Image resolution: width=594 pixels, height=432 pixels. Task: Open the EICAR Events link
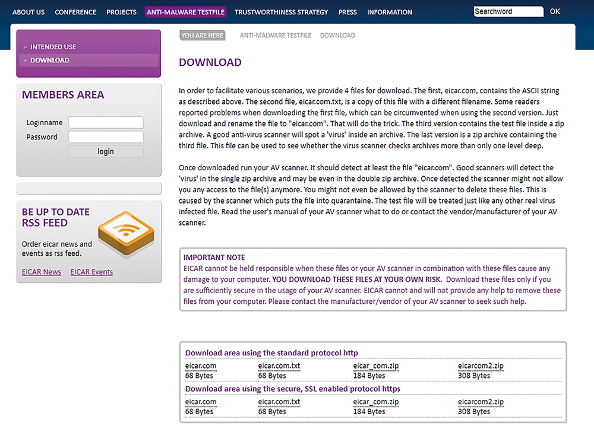(91, 272)
